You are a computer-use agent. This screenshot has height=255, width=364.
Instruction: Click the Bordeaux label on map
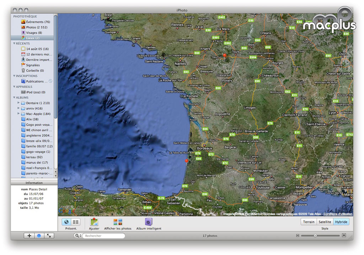[x=204, y=148]
